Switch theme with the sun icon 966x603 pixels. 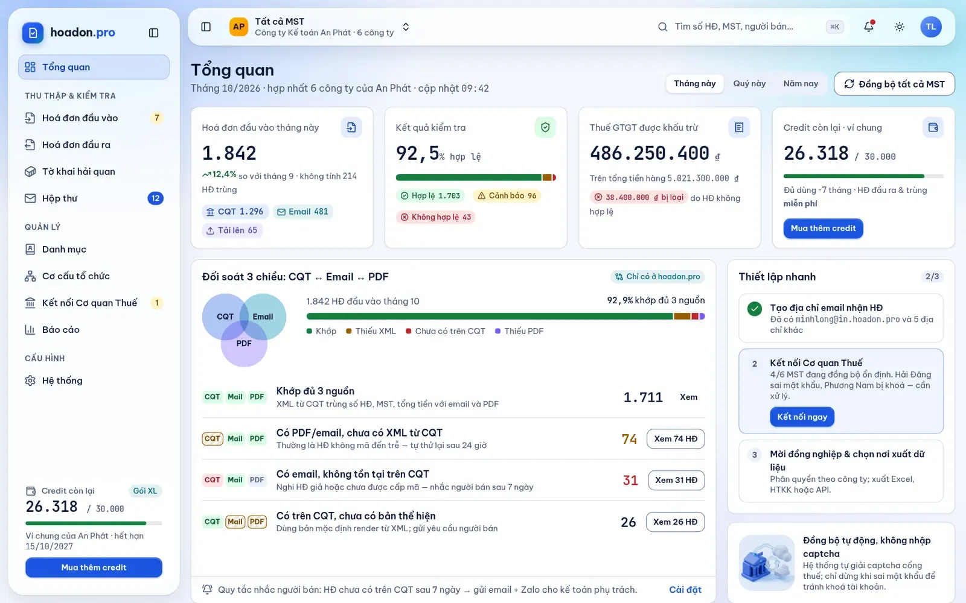(x=900, y=27)
